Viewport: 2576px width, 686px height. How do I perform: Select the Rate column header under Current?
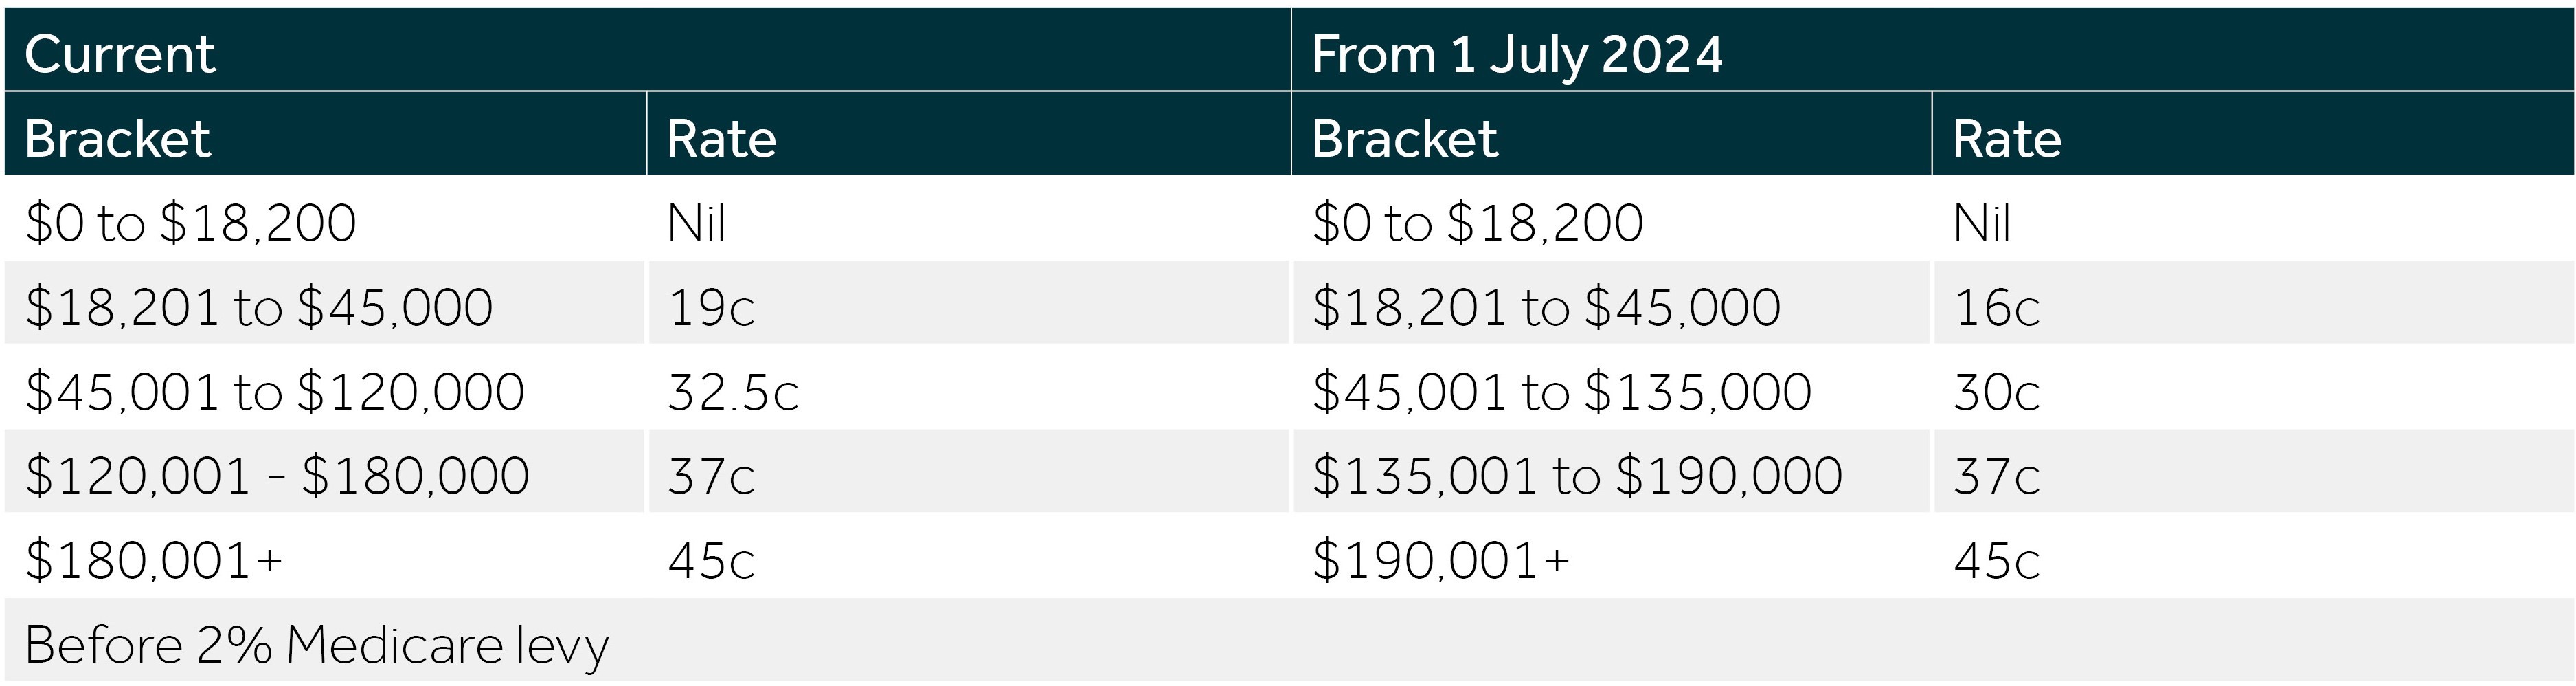969,134
